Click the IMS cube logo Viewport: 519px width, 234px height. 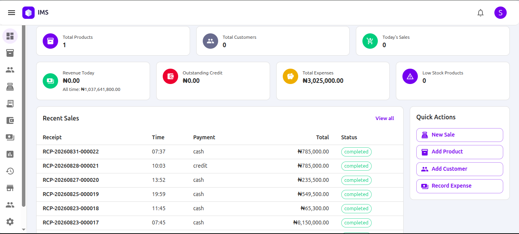(x=28, y=13)
